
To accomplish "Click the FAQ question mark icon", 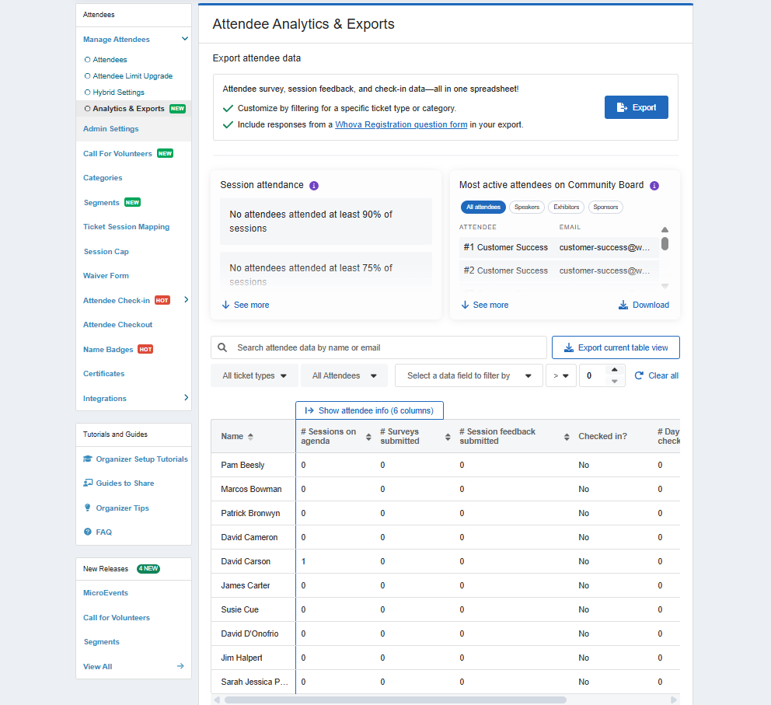I will [x=86, y=532].
